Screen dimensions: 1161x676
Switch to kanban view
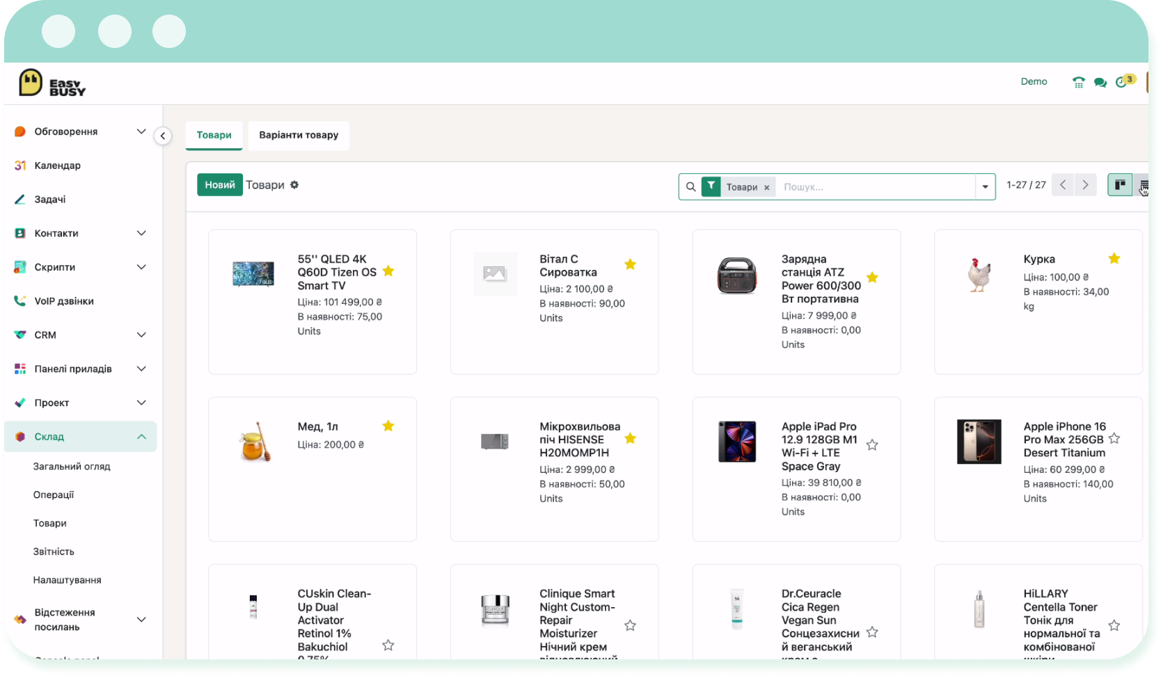[1119, 185]
